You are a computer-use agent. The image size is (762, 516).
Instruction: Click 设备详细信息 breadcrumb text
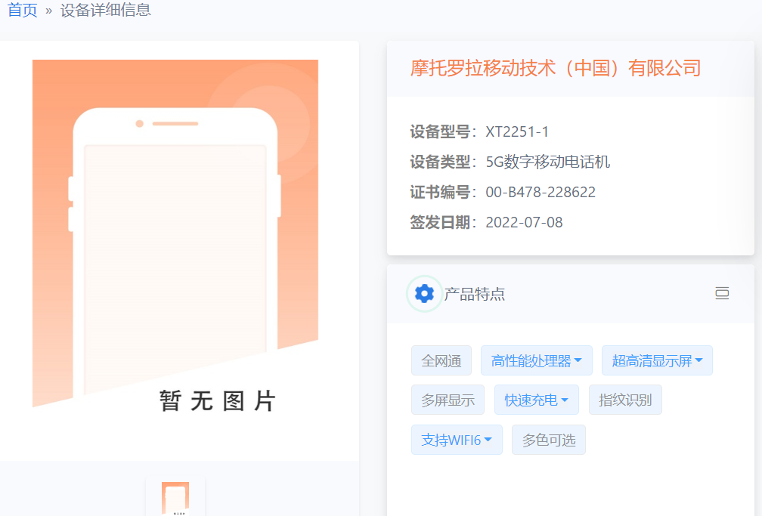tap(106, 10)
